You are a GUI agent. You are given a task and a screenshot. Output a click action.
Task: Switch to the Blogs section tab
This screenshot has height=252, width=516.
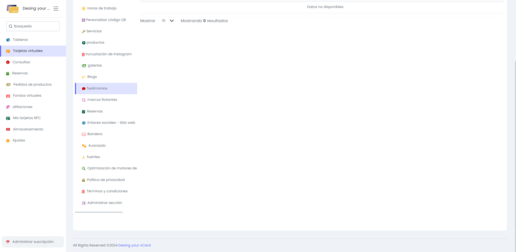pyautogui.click(x=92, y=77)
